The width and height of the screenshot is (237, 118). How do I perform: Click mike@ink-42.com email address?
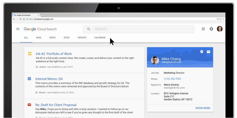(x=171, y=62)
